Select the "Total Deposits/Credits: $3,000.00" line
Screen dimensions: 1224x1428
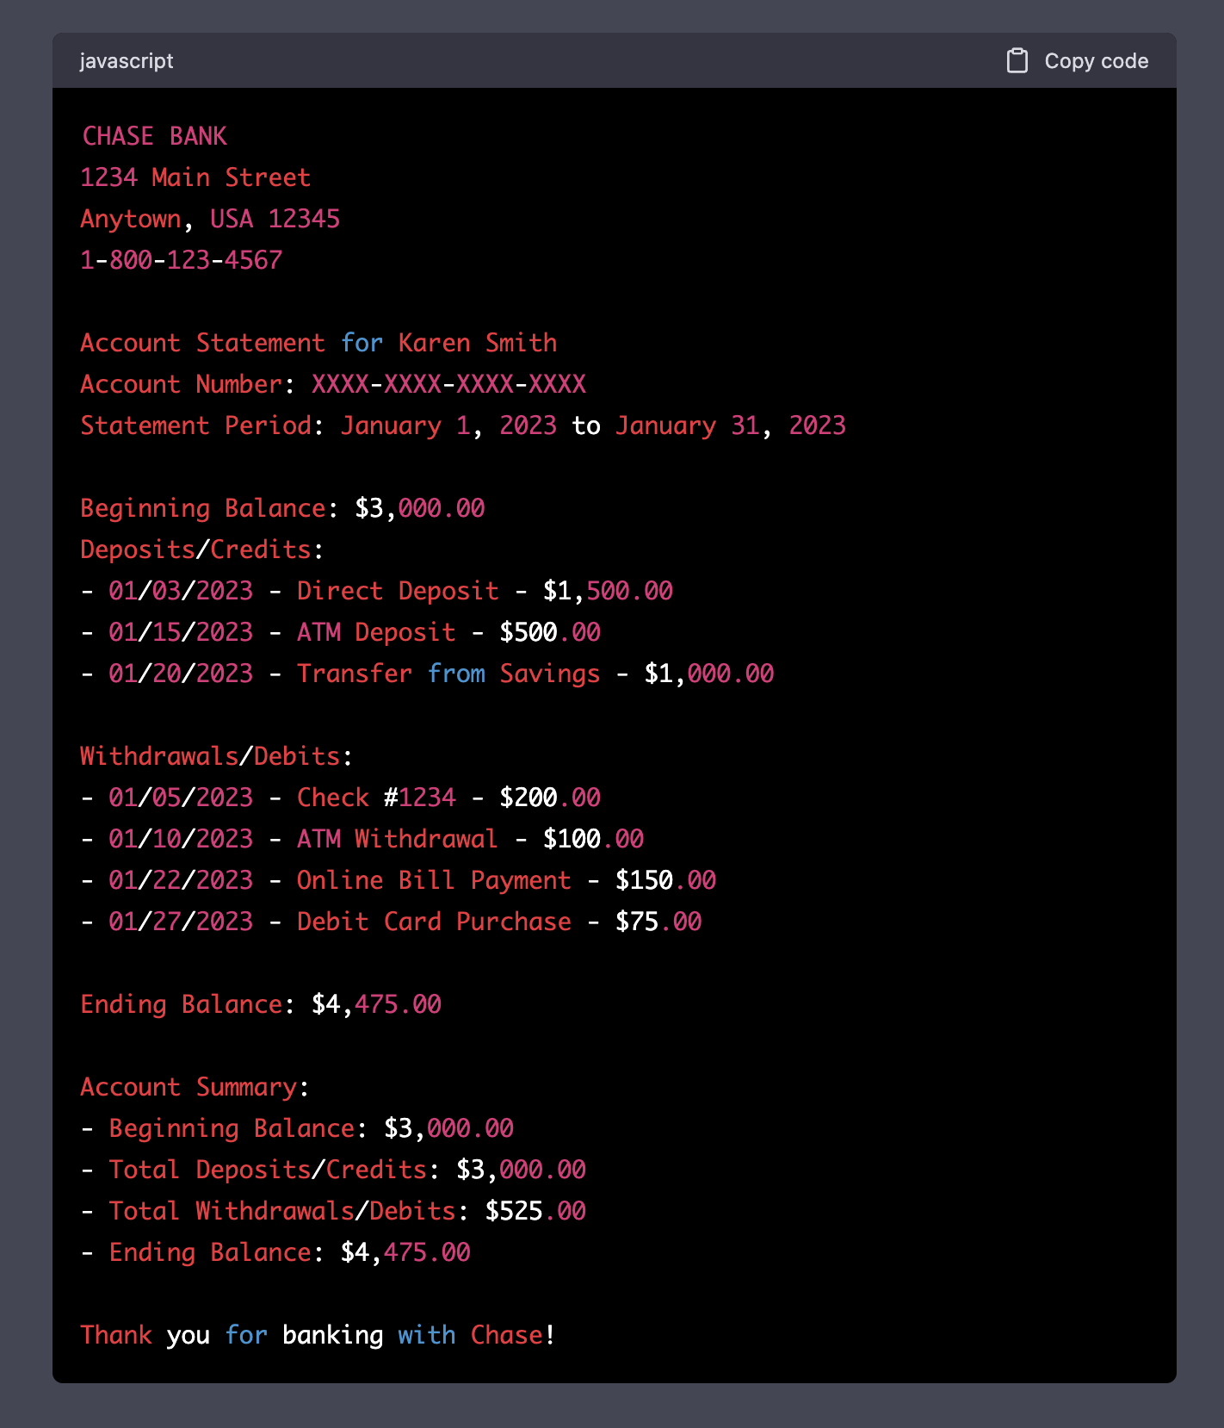click(x=333, y=1170)
